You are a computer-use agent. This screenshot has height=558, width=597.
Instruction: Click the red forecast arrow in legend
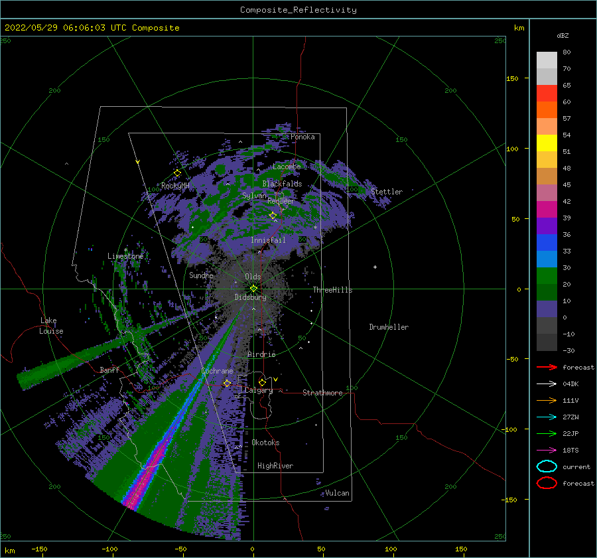547,367
